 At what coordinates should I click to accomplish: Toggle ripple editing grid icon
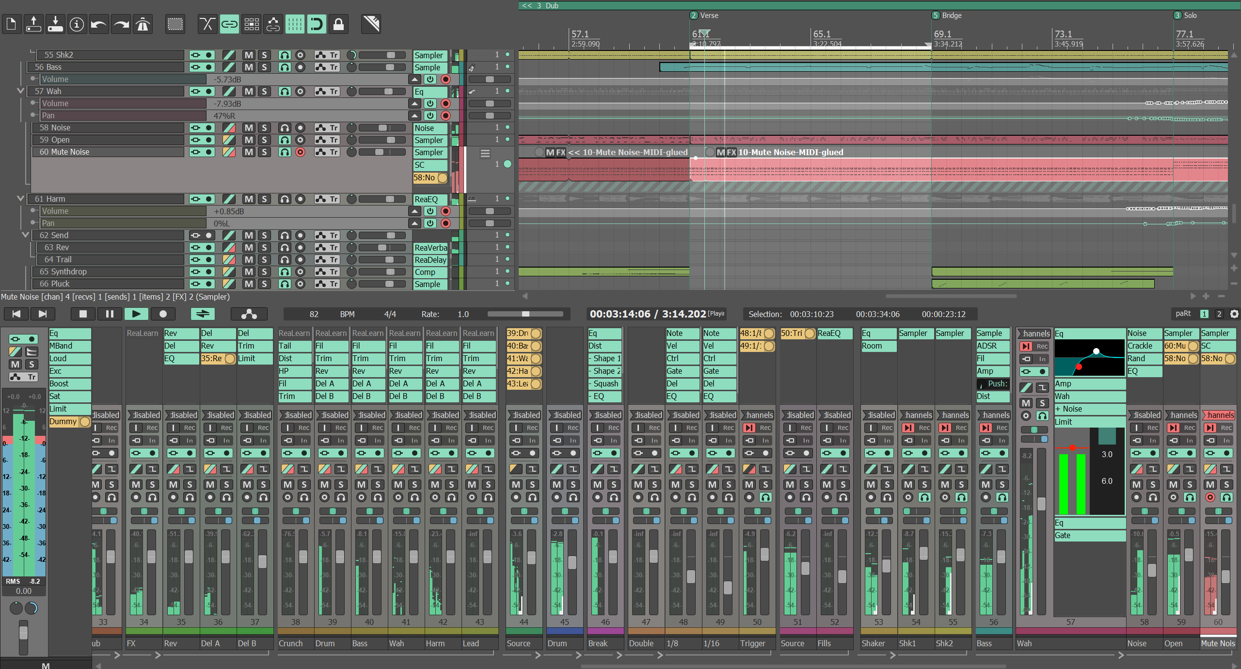[x=251, y=24]
